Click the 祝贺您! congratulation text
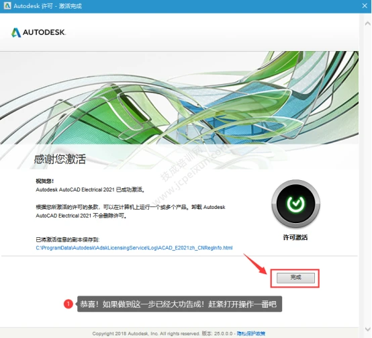Screen dimensions: 372x338 (44, 181)
